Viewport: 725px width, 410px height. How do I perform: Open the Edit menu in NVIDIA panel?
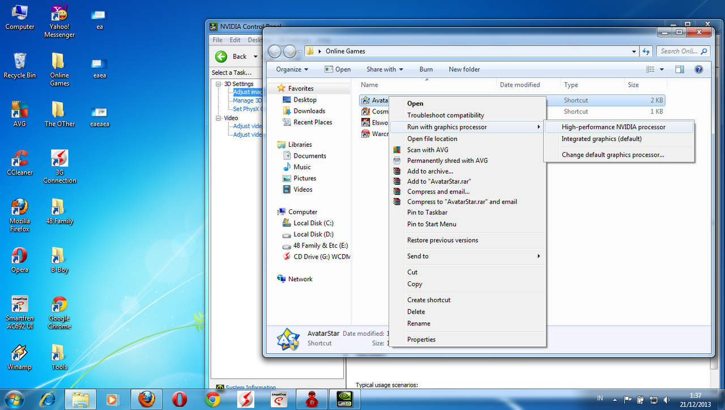coord(235,40)
